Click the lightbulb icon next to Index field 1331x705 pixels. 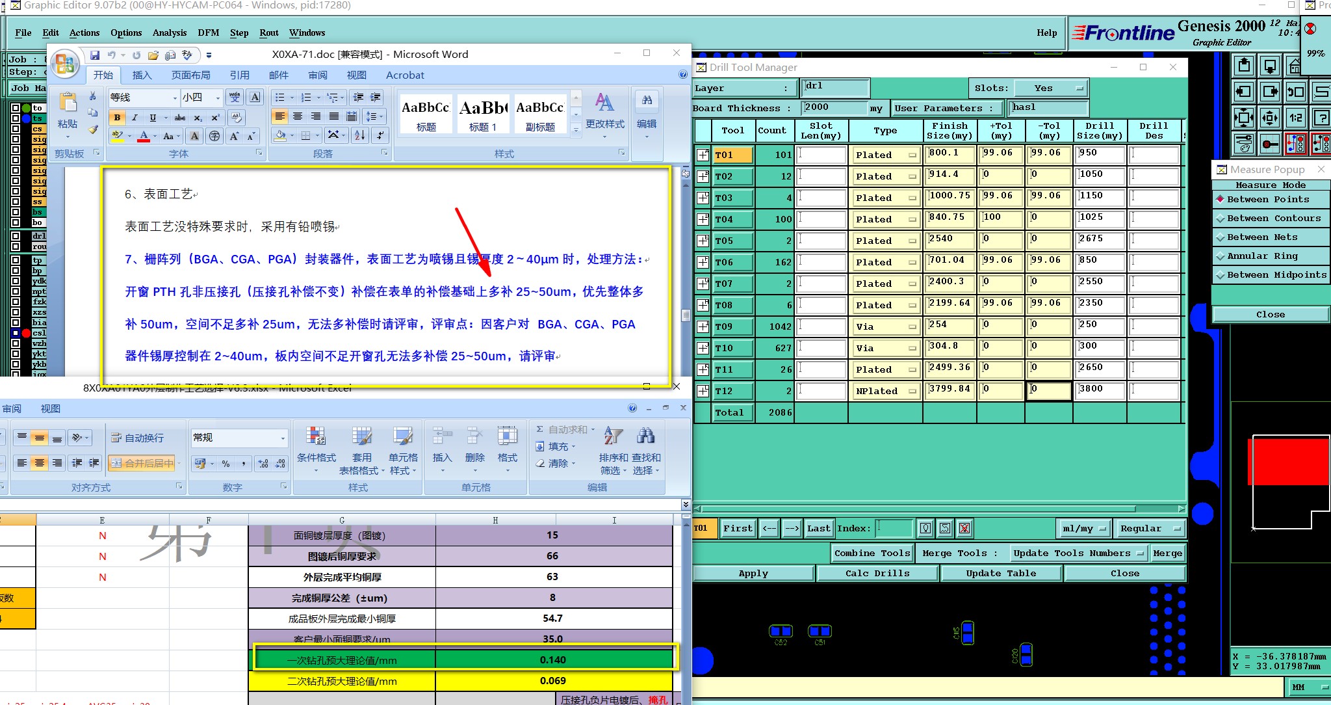point(926,528)
